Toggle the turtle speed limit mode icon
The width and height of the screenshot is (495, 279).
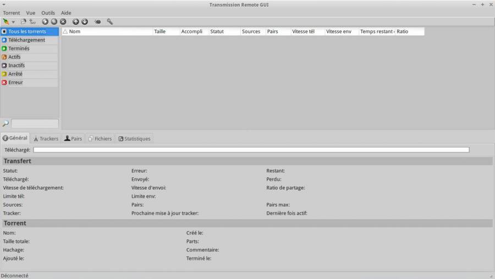(x=97, y=21)
